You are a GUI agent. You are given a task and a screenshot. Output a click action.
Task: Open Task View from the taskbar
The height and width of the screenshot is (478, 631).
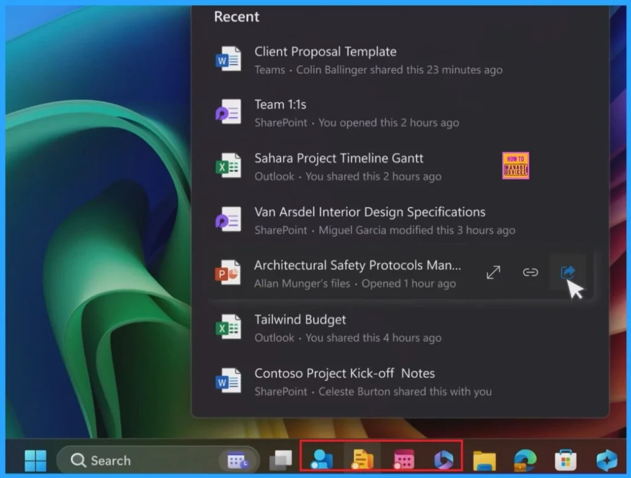(x=280, y=460)
